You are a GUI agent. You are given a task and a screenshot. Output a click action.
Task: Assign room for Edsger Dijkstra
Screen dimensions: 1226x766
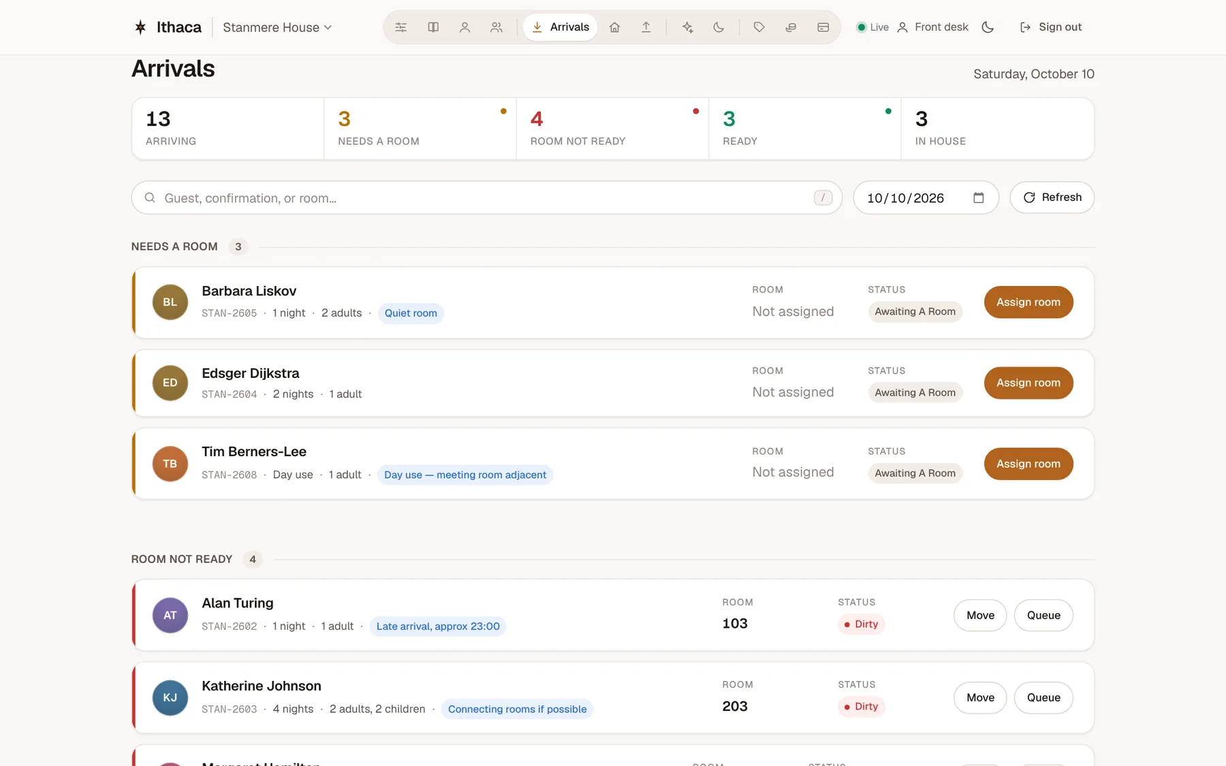coord(1028,383)
